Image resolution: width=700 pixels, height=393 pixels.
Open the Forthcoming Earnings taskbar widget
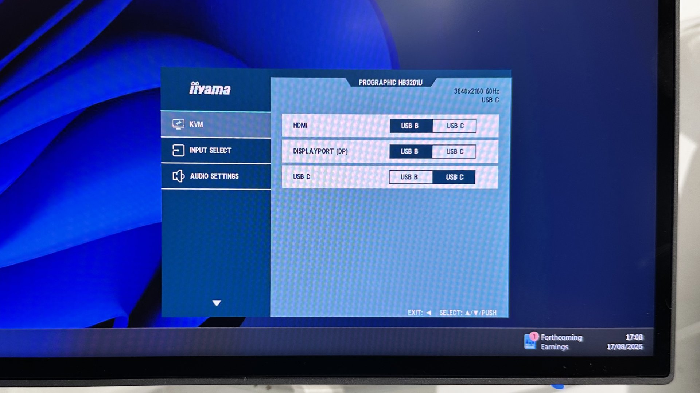[553, 342]
